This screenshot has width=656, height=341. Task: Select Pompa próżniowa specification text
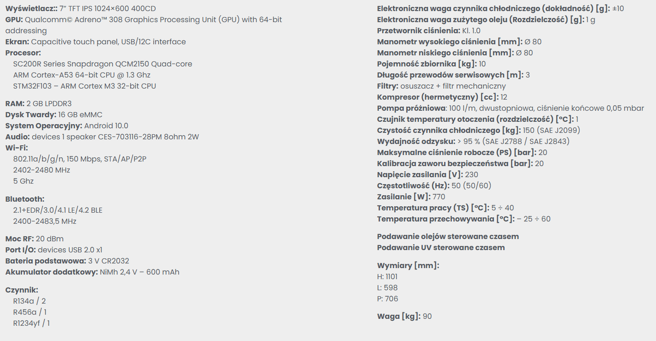coord(510,108)
